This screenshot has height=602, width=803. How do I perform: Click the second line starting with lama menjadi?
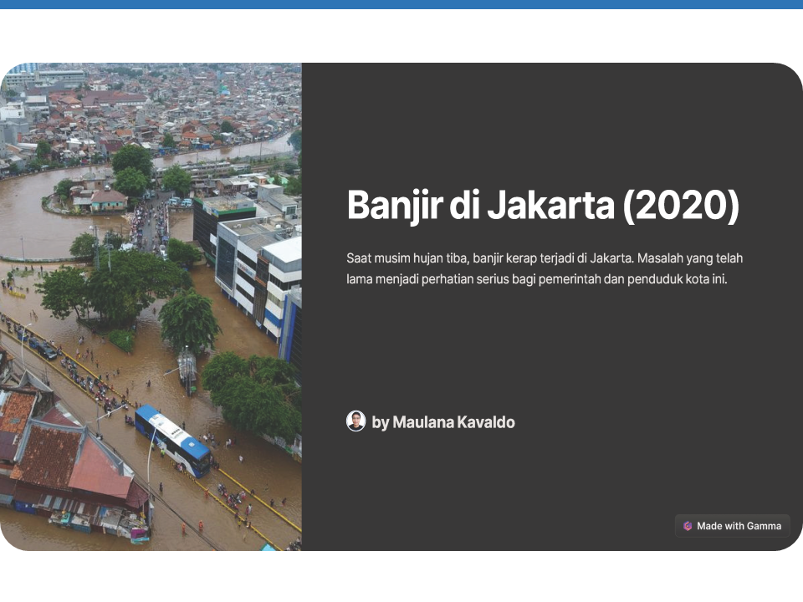pyautogui.click(x=536, y=279)
